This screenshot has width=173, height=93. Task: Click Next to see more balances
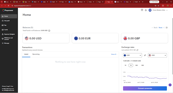tap(161, 28)
